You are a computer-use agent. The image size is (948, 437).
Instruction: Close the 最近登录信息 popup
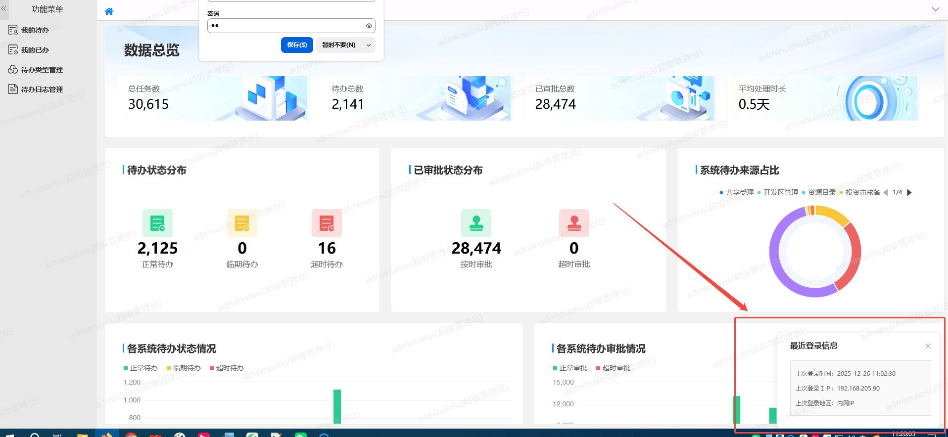coord(928,346)
